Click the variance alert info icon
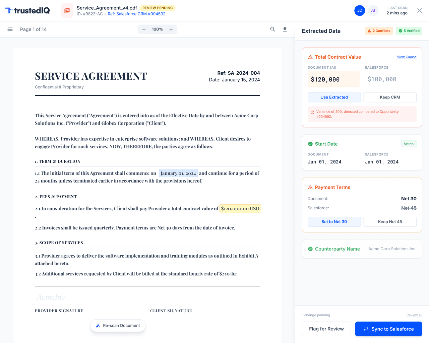 [312, 113]
